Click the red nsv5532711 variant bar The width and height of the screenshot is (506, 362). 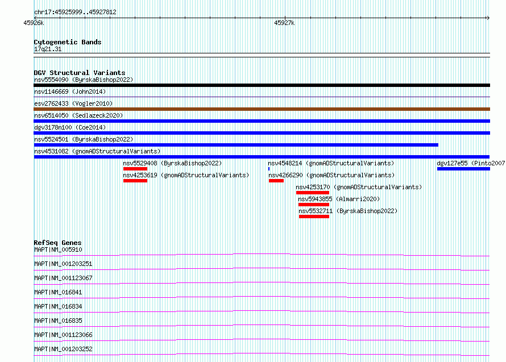pos(314,217)
